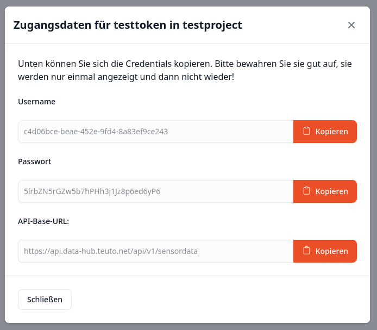Click the "werden nur einmal angezeigt" text line
Screen dimensions: 377x330
pyautogui.click(x=126, y=77)
